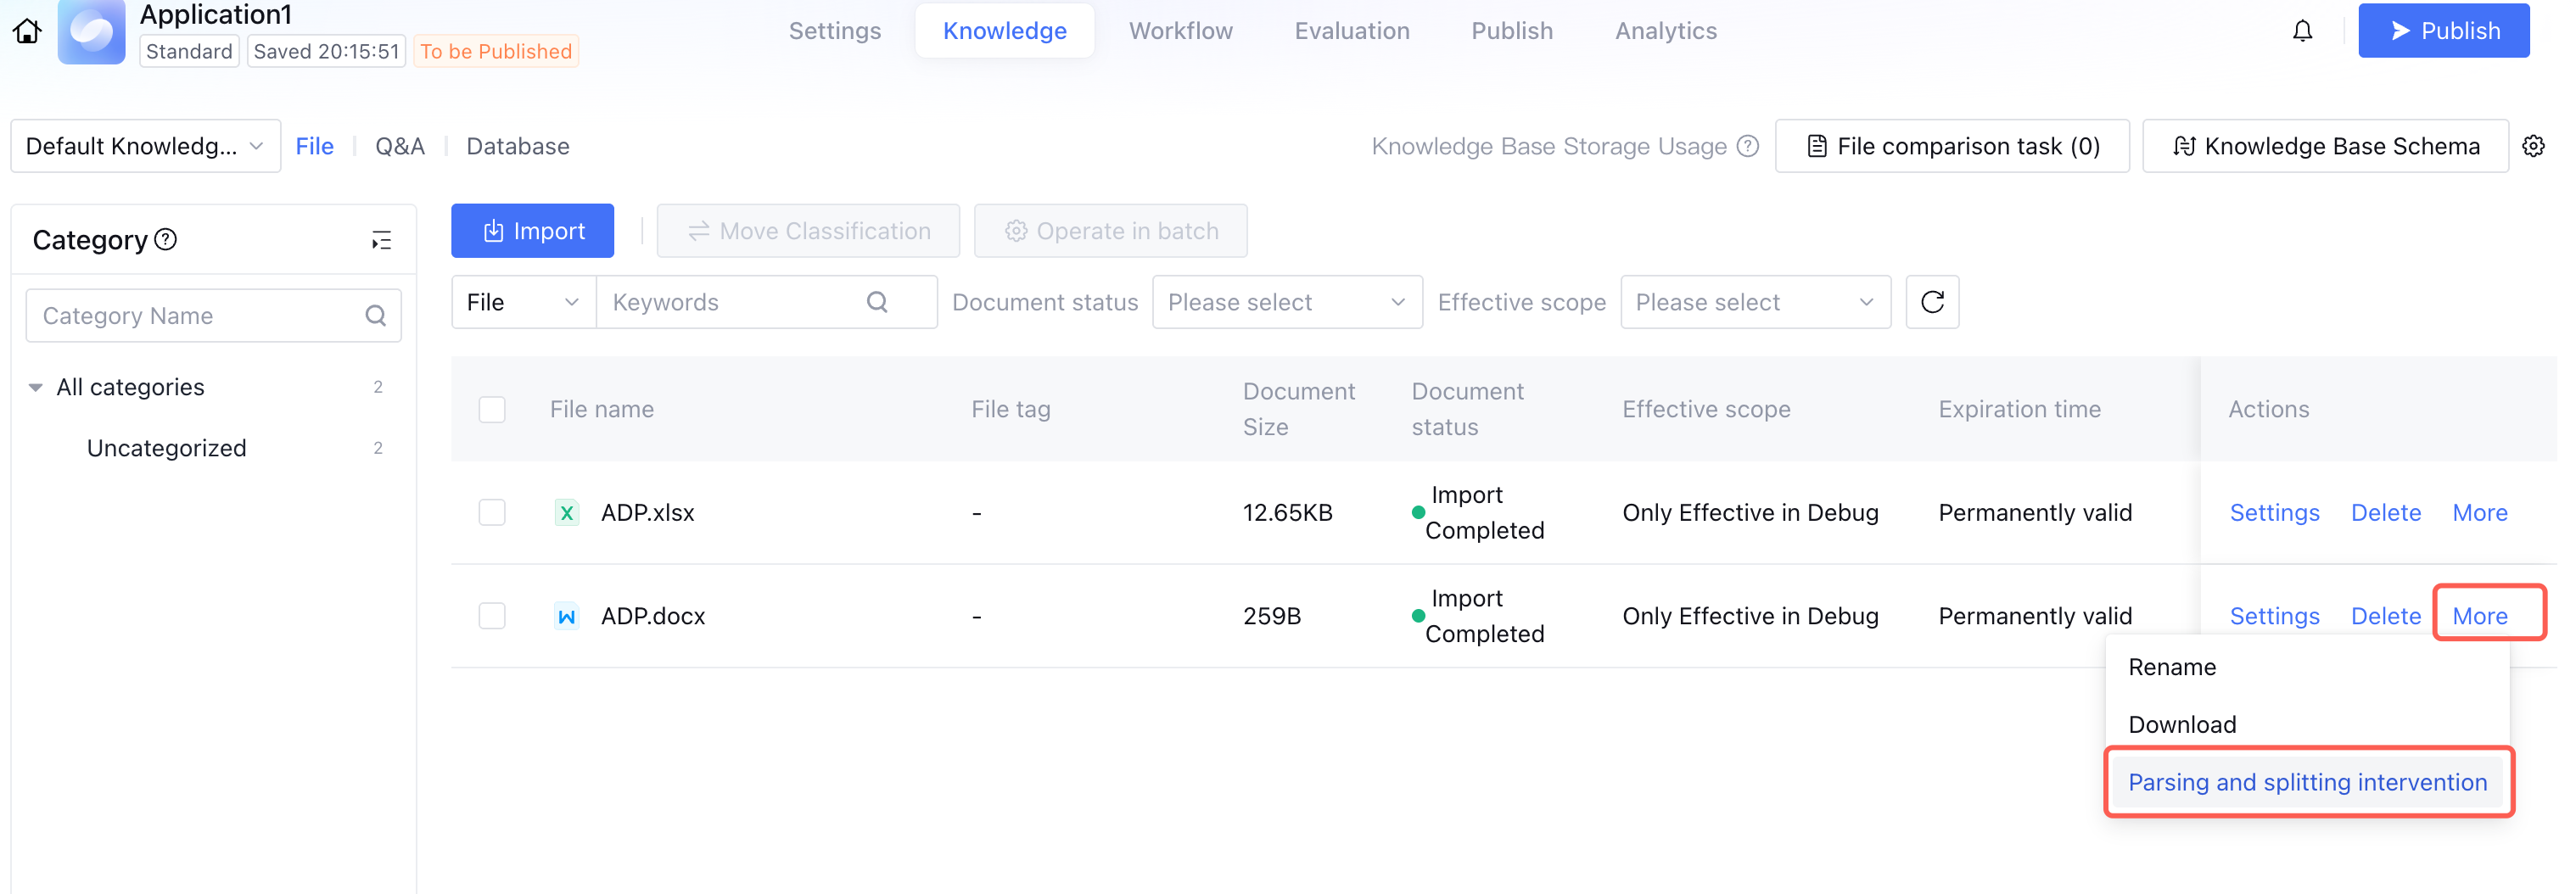Screen dimensions: 2576x894
Task: Open the Document status dropdown
Action: click(x=1286, y=302)
